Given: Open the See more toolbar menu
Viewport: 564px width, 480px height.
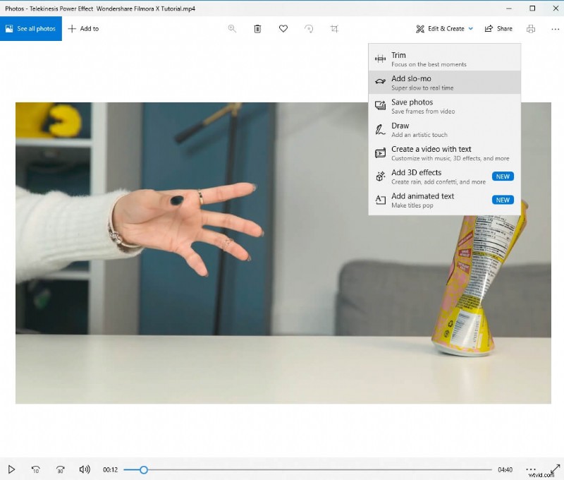Looking at the screenshot, I should [x=556, y=29].
